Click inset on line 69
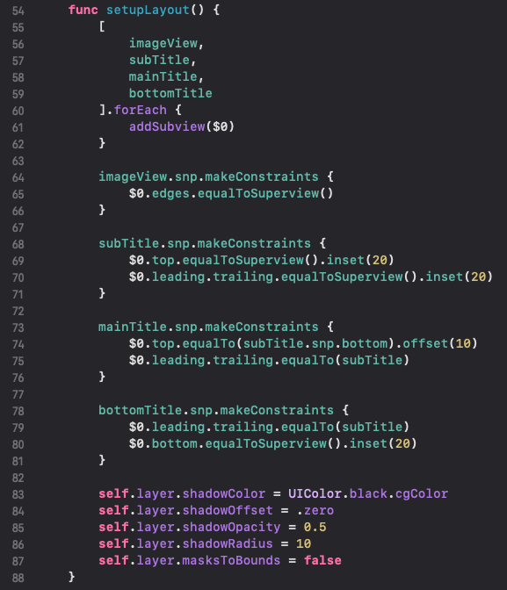This screenshot has width=507, height=590. point(345,260)
